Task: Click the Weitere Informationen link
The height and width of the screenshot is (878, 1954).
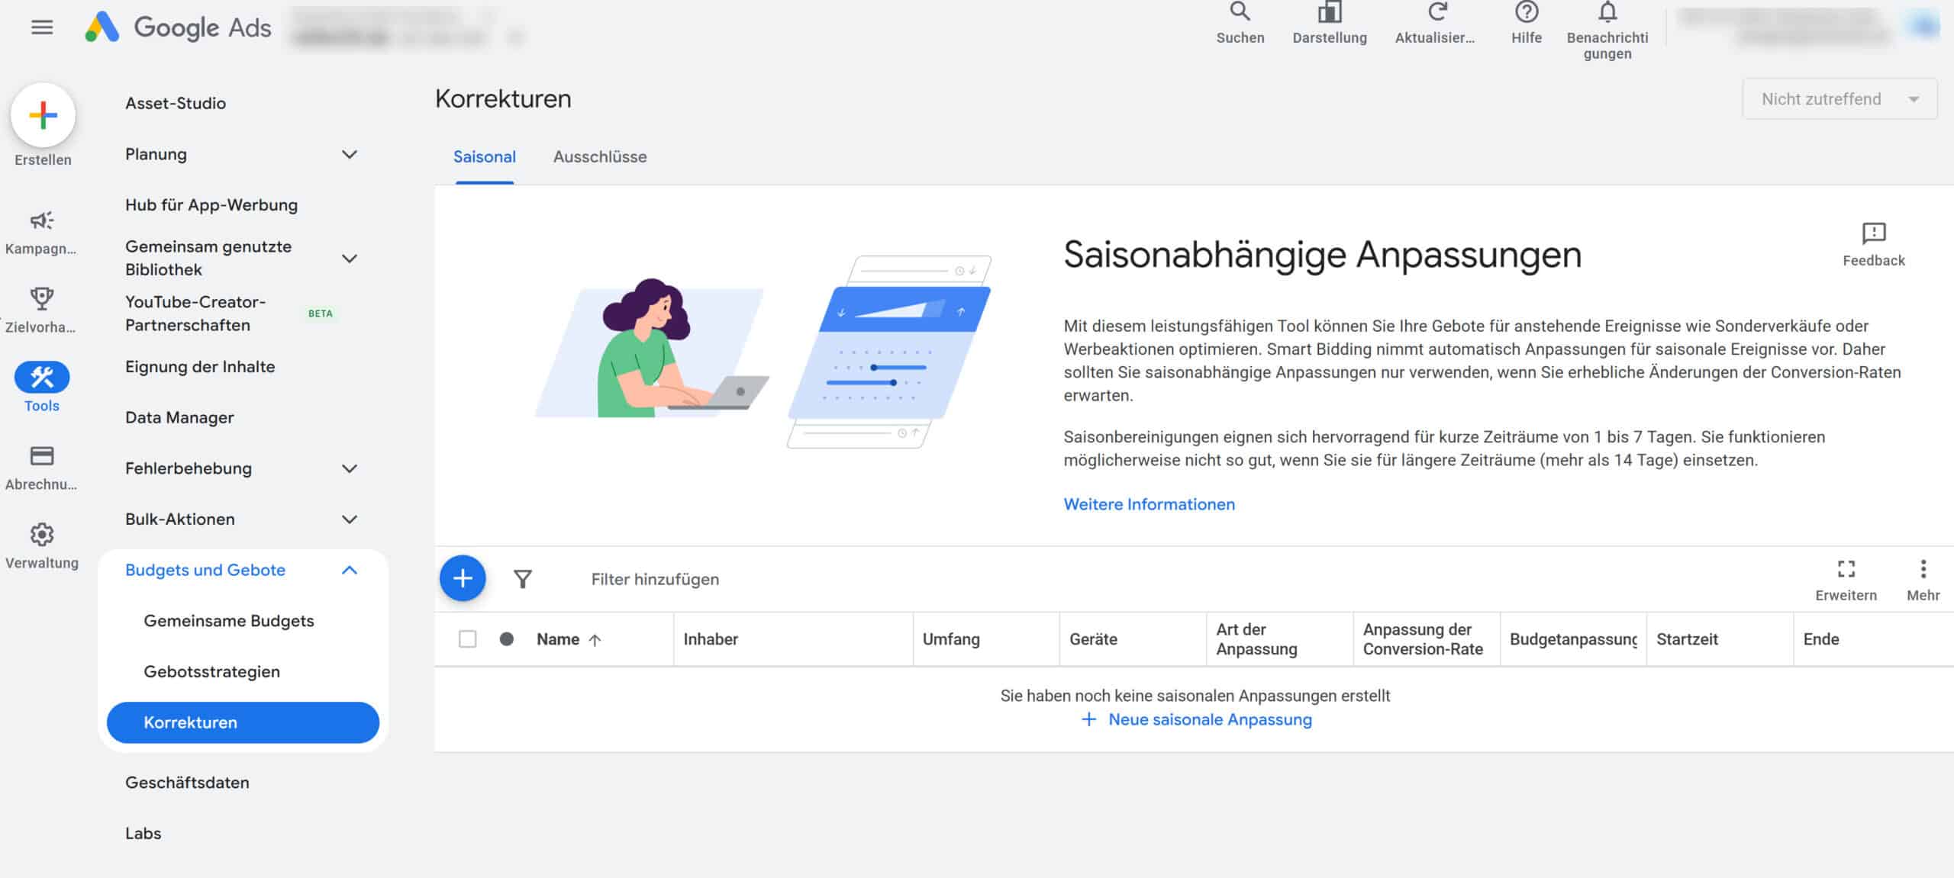Action: [x=1150, y=504]
